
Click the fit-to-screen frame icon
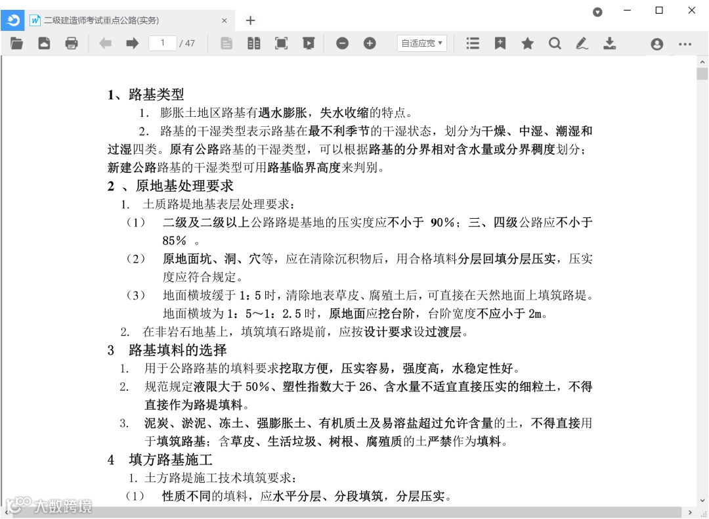click(x=281, y=43)
